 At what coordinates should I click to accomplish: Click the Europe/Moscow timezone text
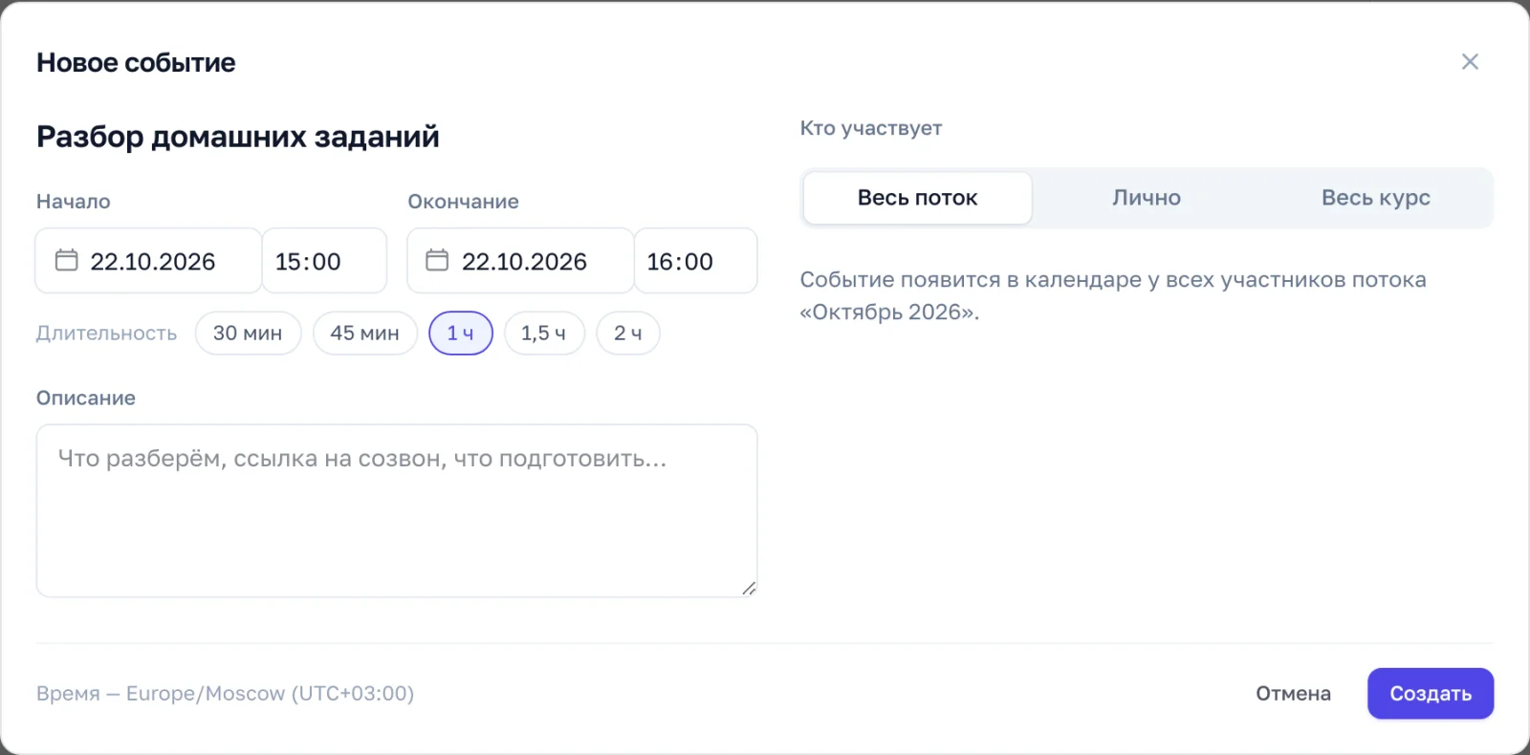tap(226, 694)
